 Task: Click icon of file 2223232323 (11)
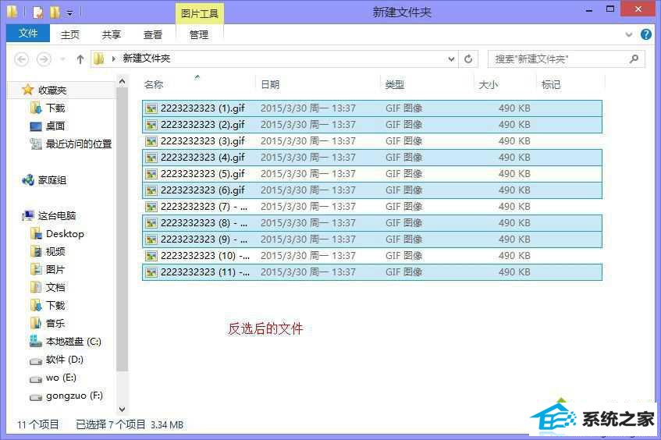click(151, 272)
